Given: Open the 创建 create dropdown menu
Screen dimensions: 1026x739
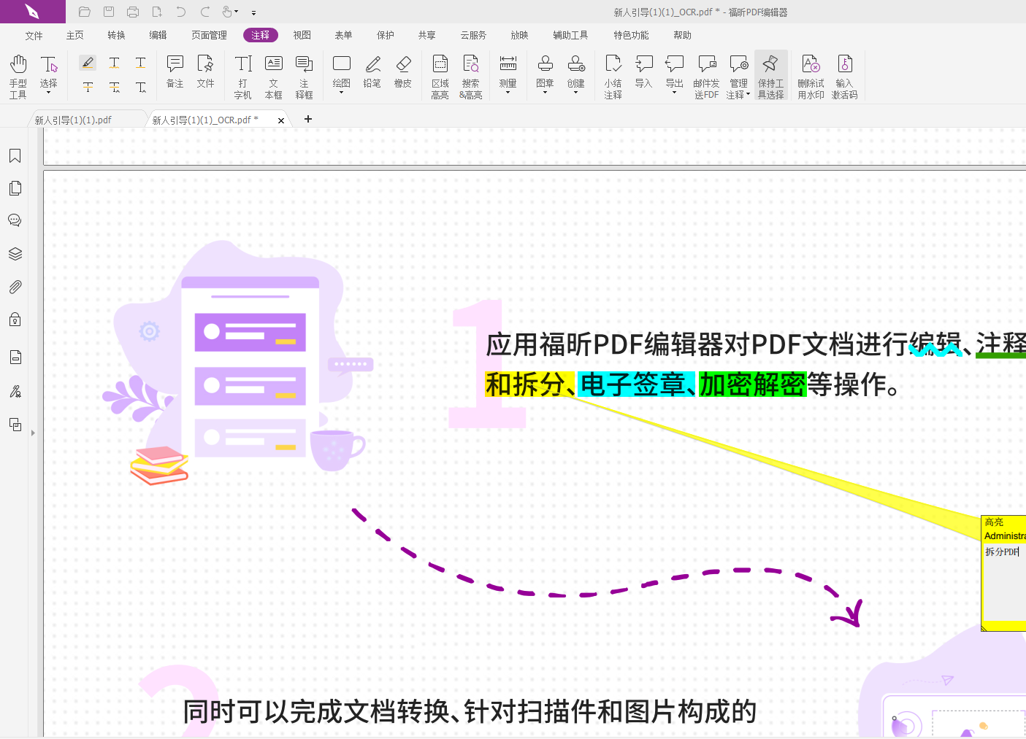Looking at the screenshot, I should [x=576, y=91].
